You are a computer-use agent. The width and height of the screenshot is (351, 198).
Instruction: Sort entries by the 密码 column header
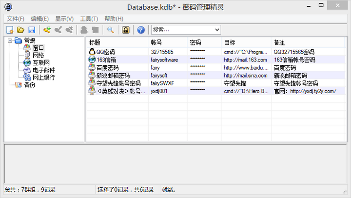pyautogui.click(x=204, y=42)
